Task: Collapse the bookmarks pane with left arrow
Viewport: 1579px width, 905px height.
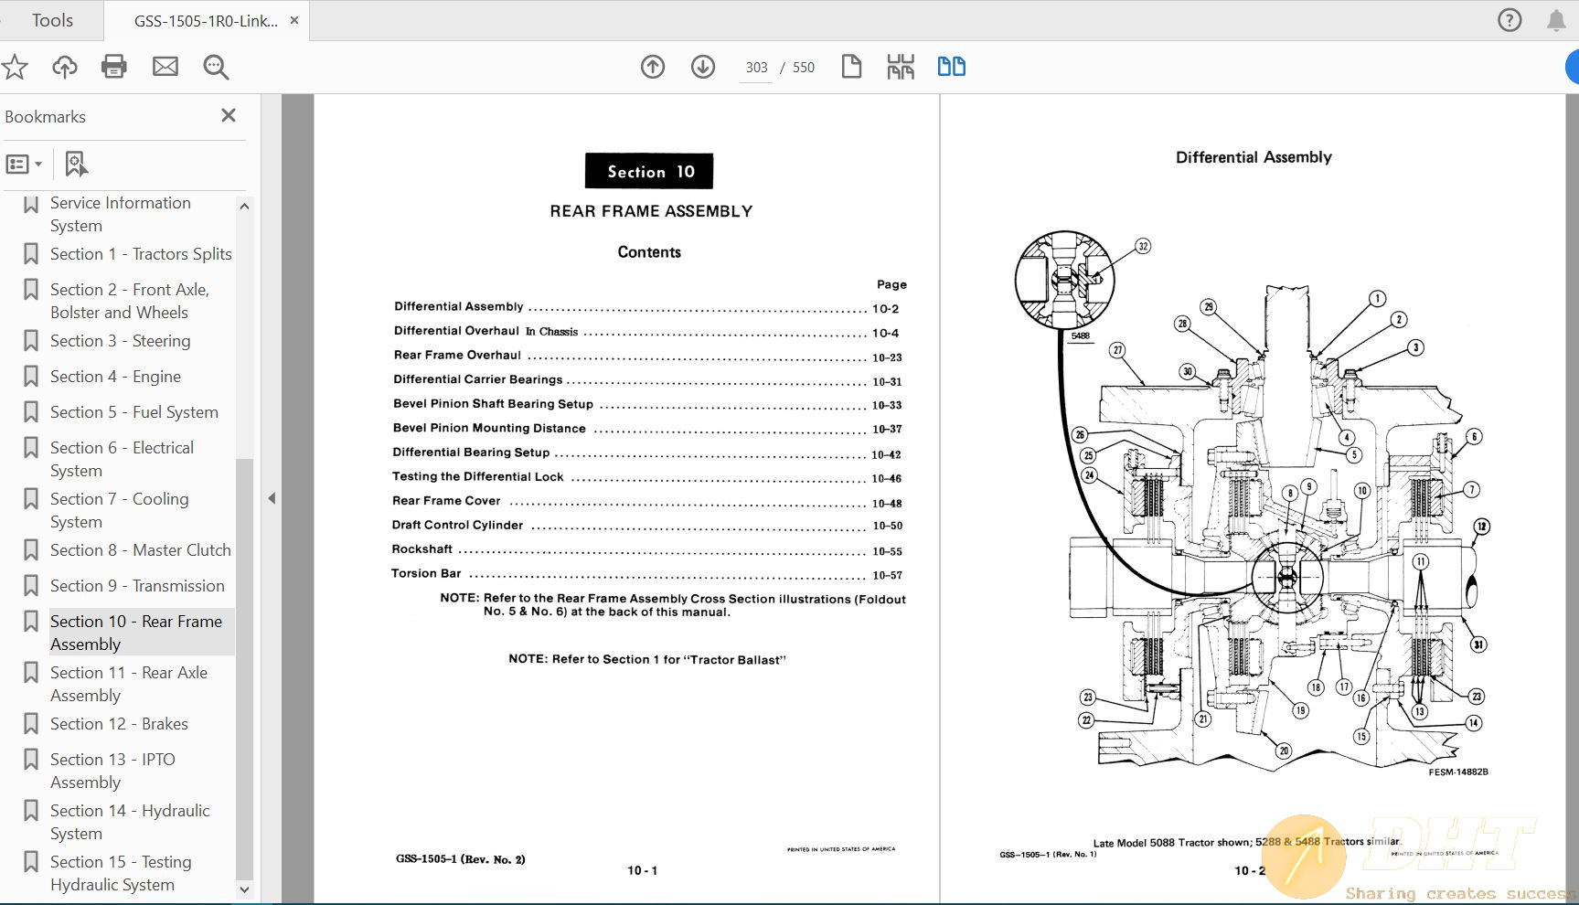Action: (272, 498)
